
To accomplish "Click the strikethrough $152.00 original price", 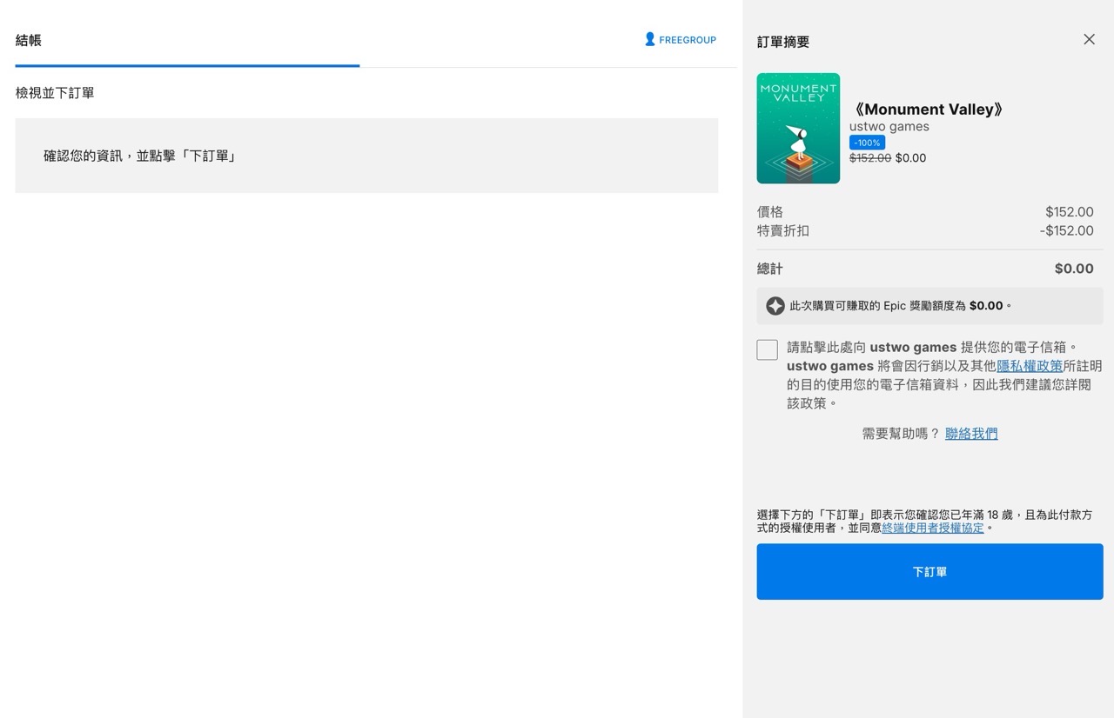I will point(870,158).
